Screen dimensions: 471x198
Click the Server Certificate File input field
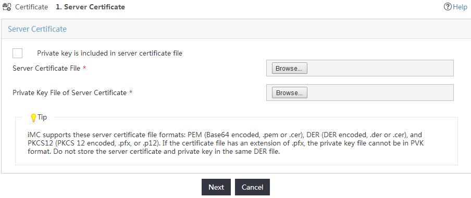(360, 68)
